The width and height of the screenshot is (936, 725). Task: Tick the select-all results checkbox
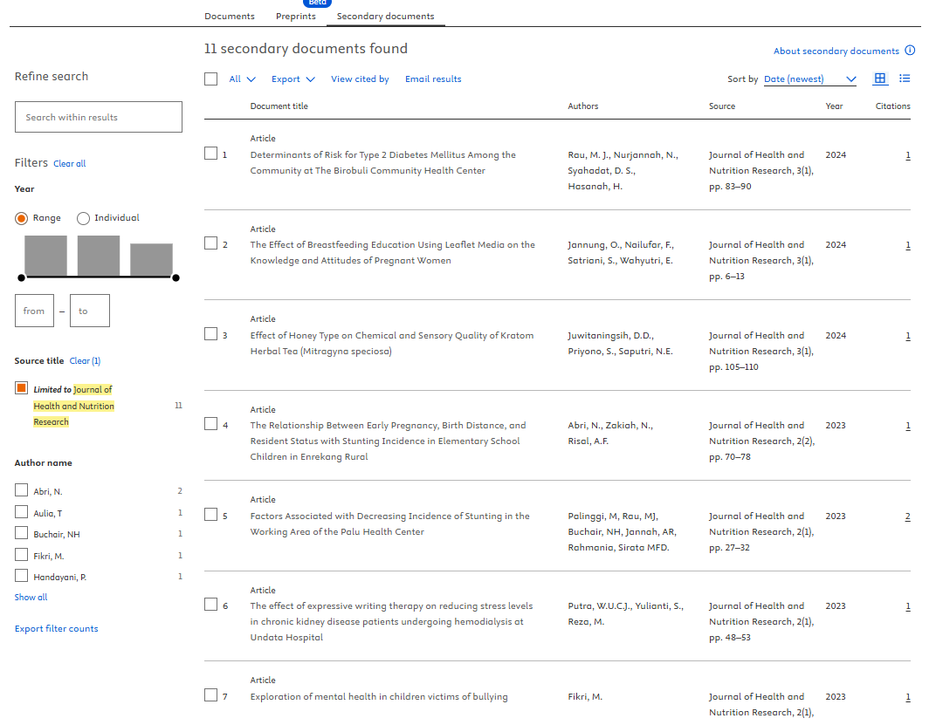(x=210, y=79)
